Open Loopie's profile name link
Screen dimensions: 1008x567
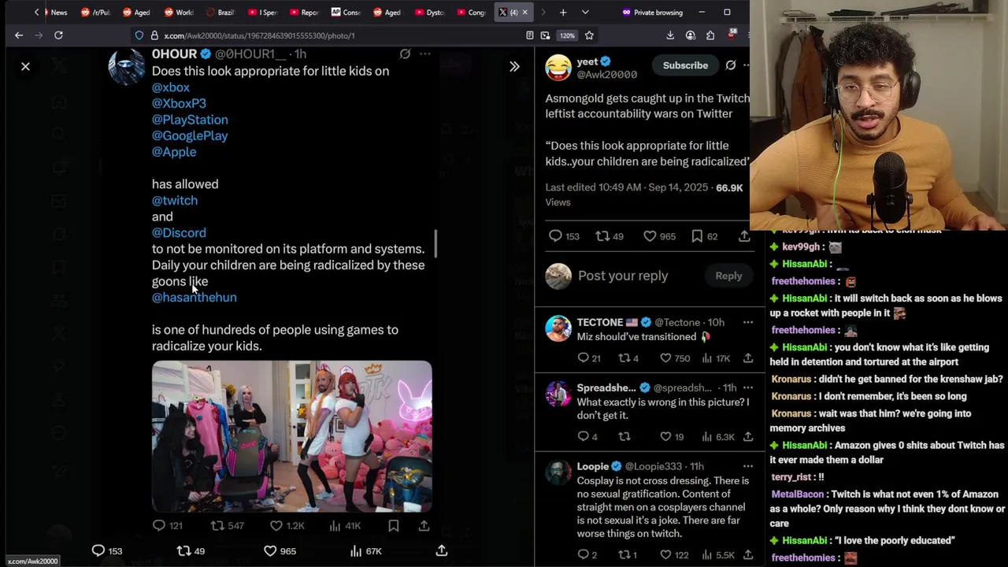tap(593, 466)
